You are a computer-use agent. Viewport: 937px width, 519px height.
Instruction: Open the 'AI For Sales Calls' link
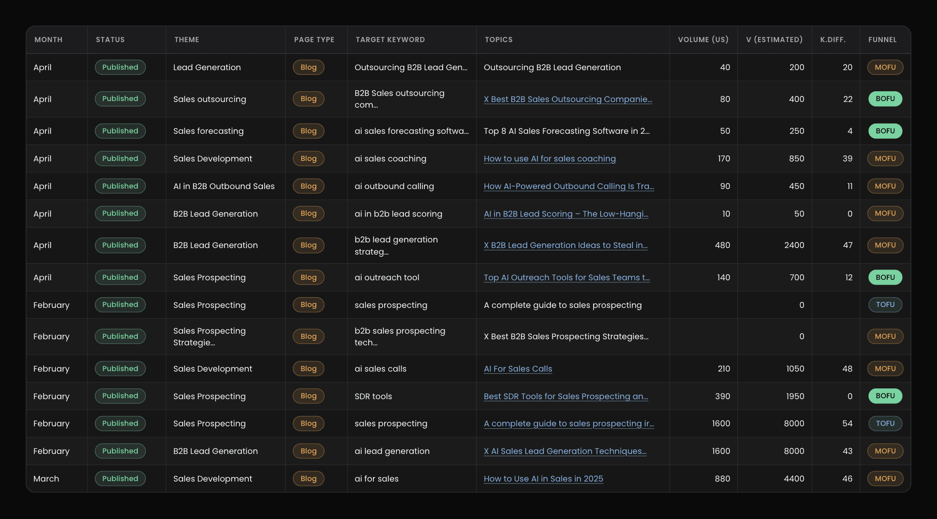(518, 369)
